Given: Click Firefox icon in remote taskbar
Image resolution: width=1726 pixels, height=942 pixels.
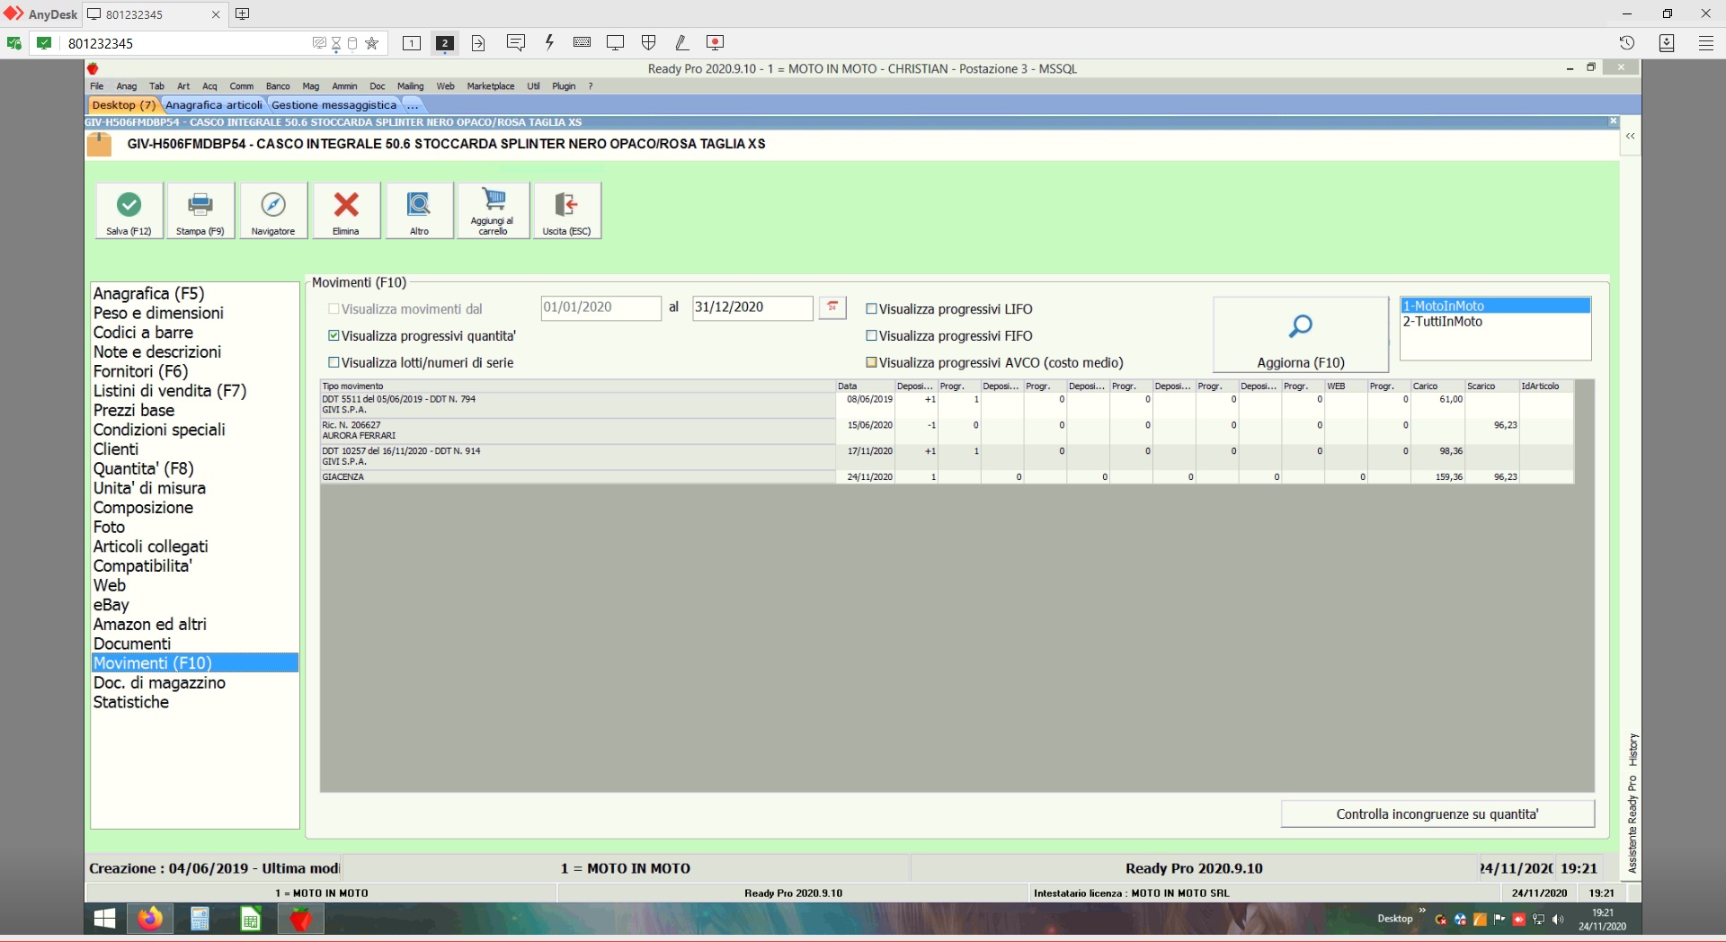Looking at the screenshot, I should 150,919.
